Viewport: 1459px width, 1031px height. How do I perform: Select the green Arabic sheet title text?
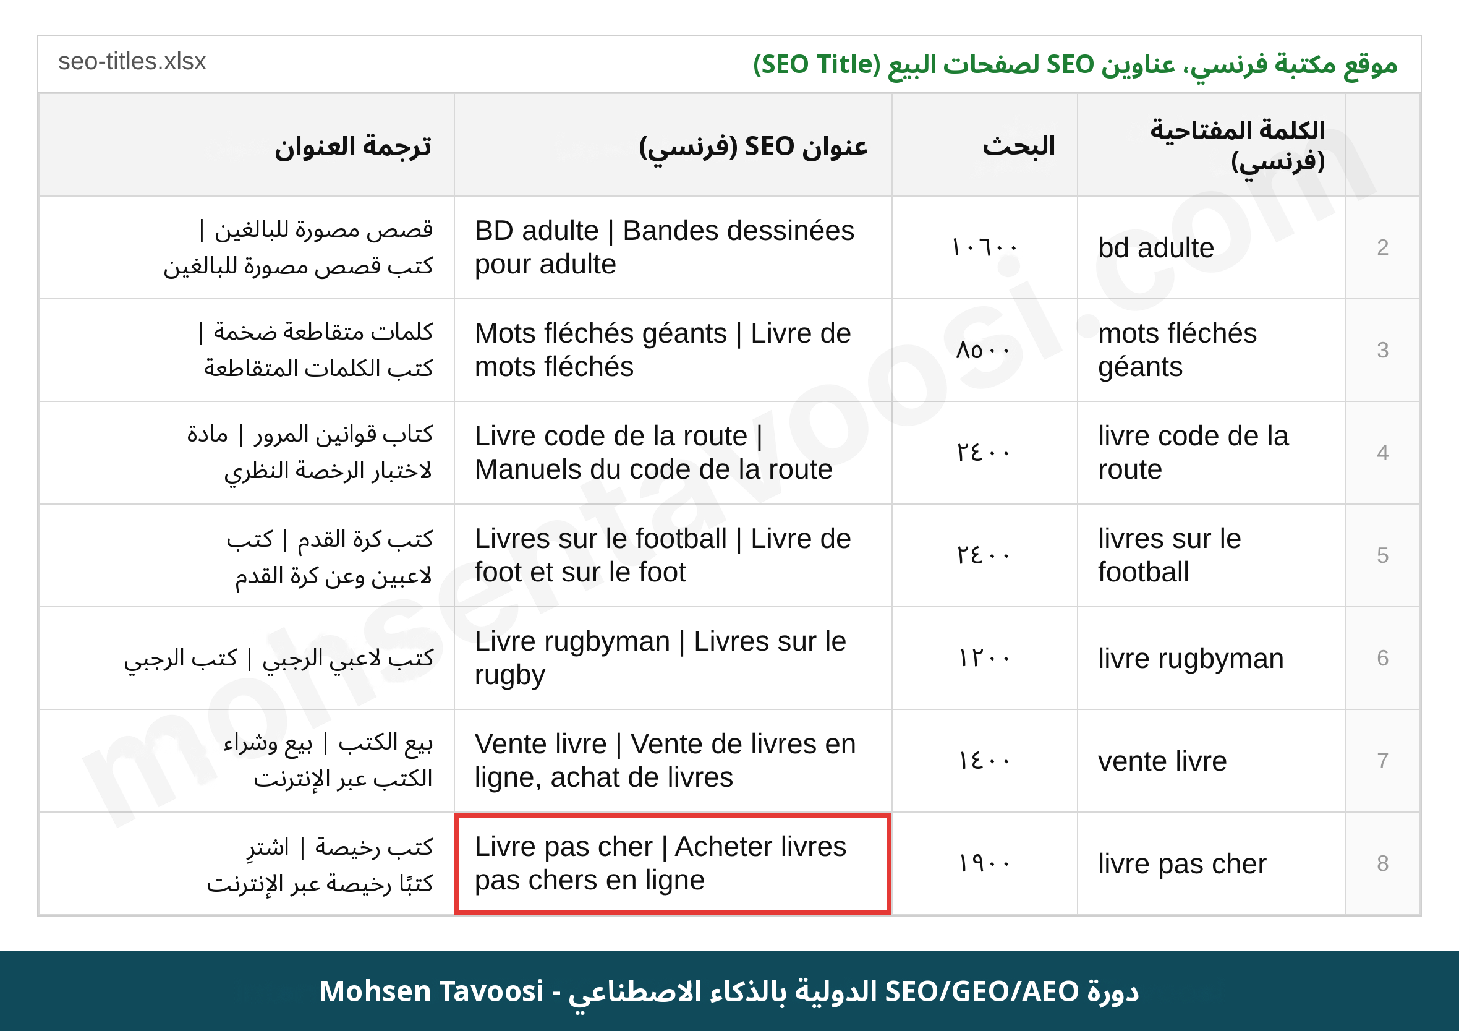(x=1075, y=65)
